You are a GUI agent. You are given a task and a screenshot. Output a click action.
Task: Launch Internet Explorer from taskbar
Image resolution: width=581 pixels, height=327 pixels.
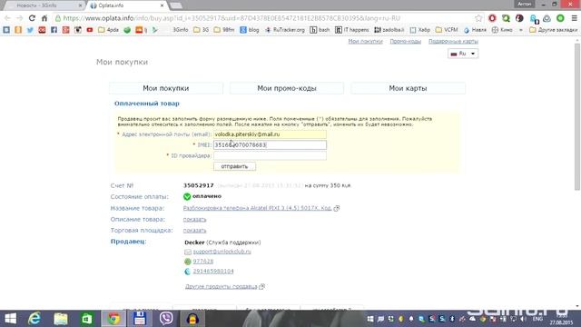(34, 319)
